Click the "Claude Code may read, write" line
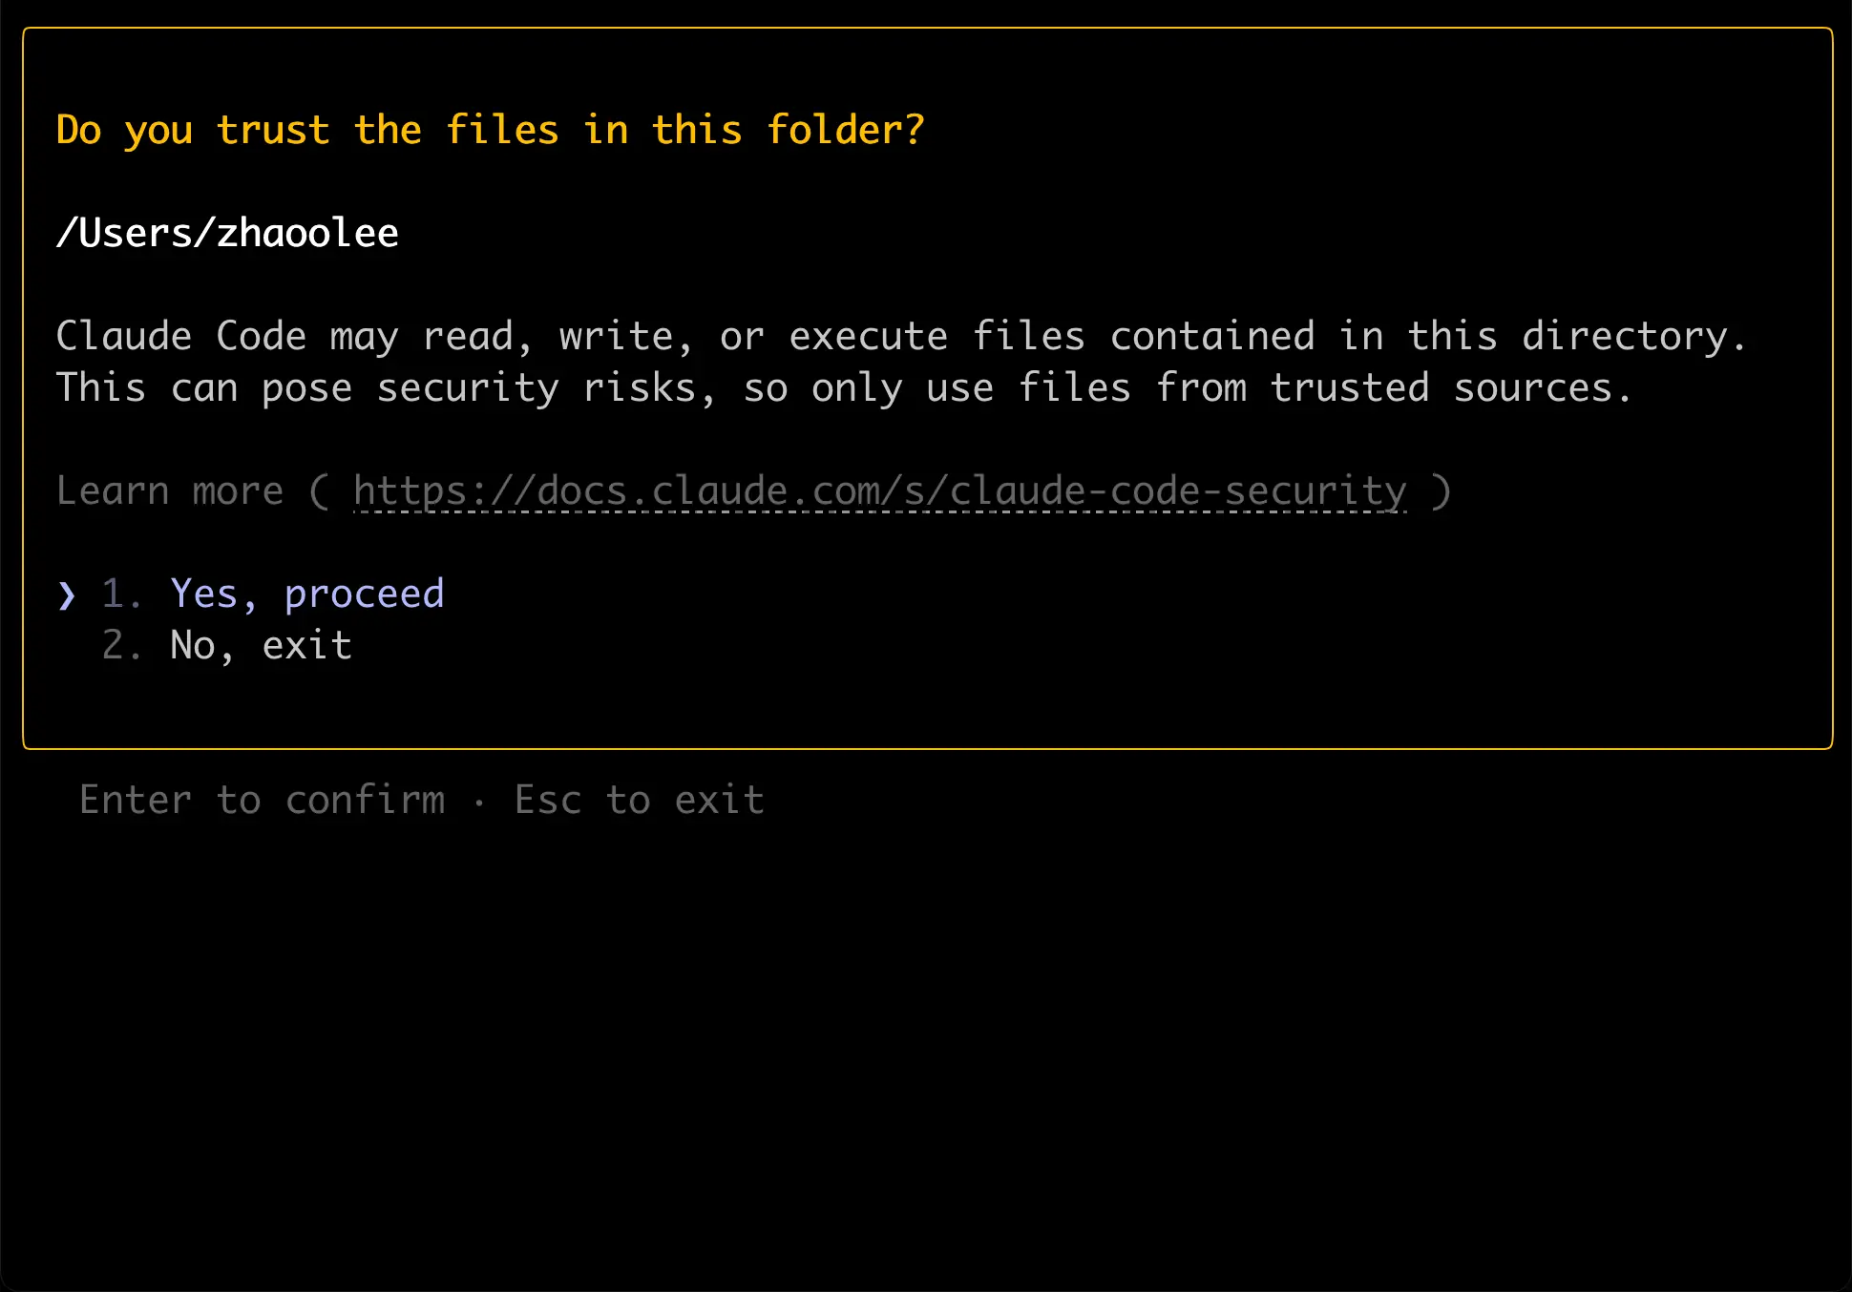The image size is (1852, 1292). 901,337
